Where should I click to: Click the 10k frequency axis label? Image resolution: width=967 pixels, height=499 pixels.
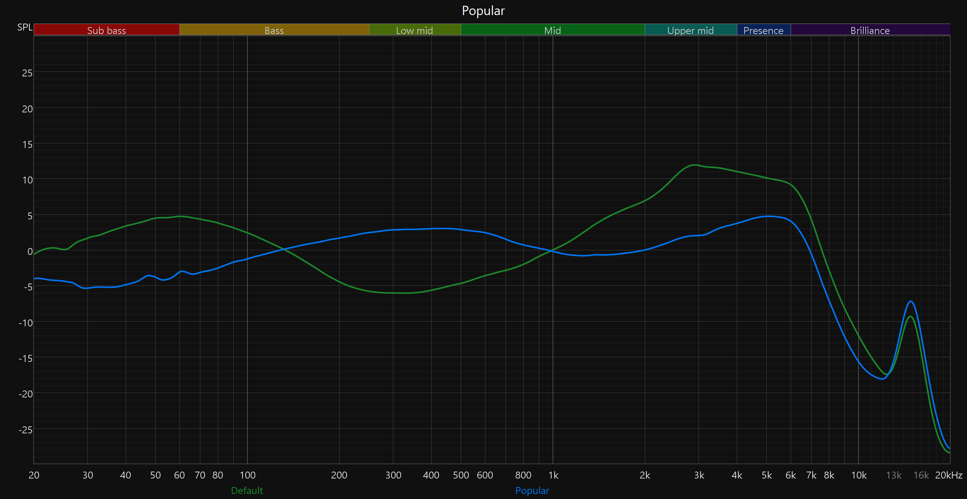tap(859, 475)
